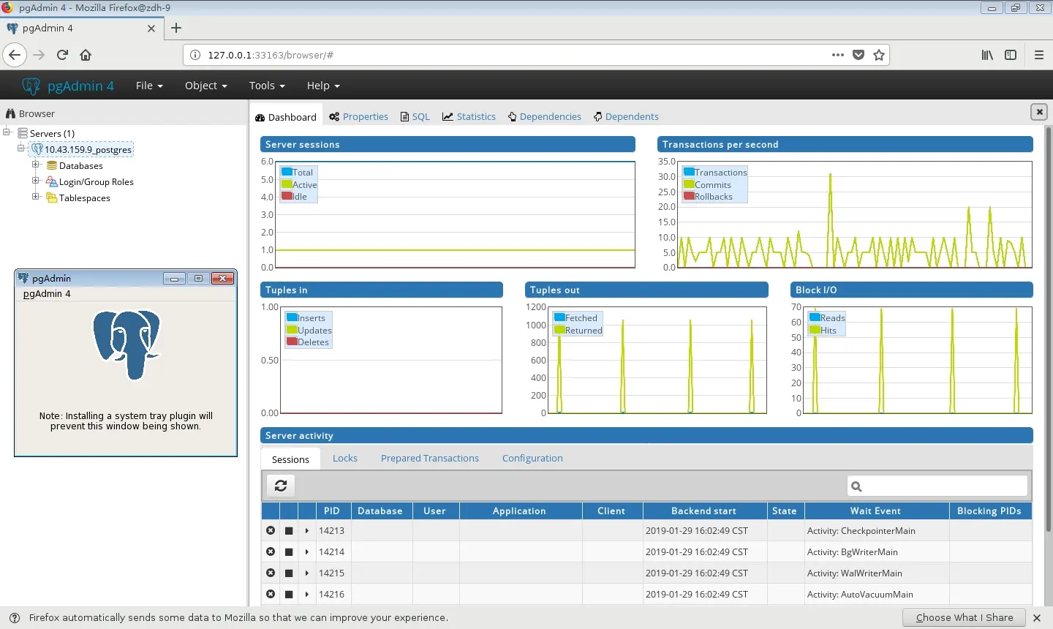Reload the current page
The width and height of the screenshot is (1053, 629).
point(62,55)
